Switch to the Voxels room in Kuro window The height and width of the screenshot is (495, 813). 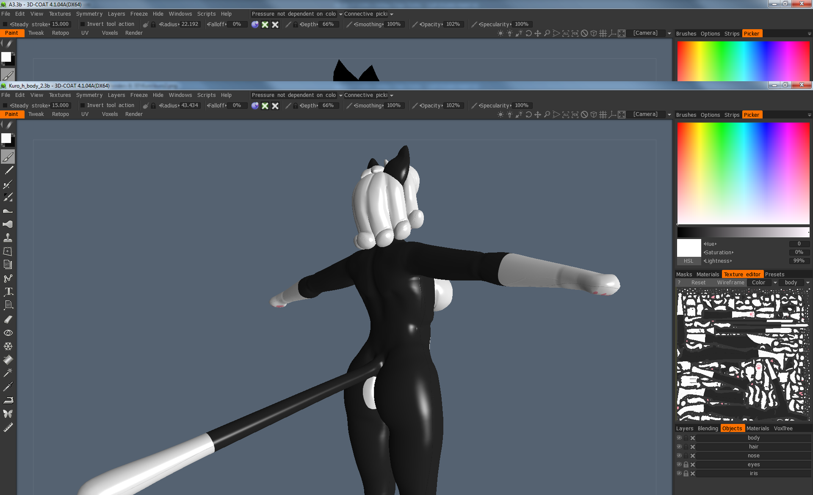click(110, 114)
